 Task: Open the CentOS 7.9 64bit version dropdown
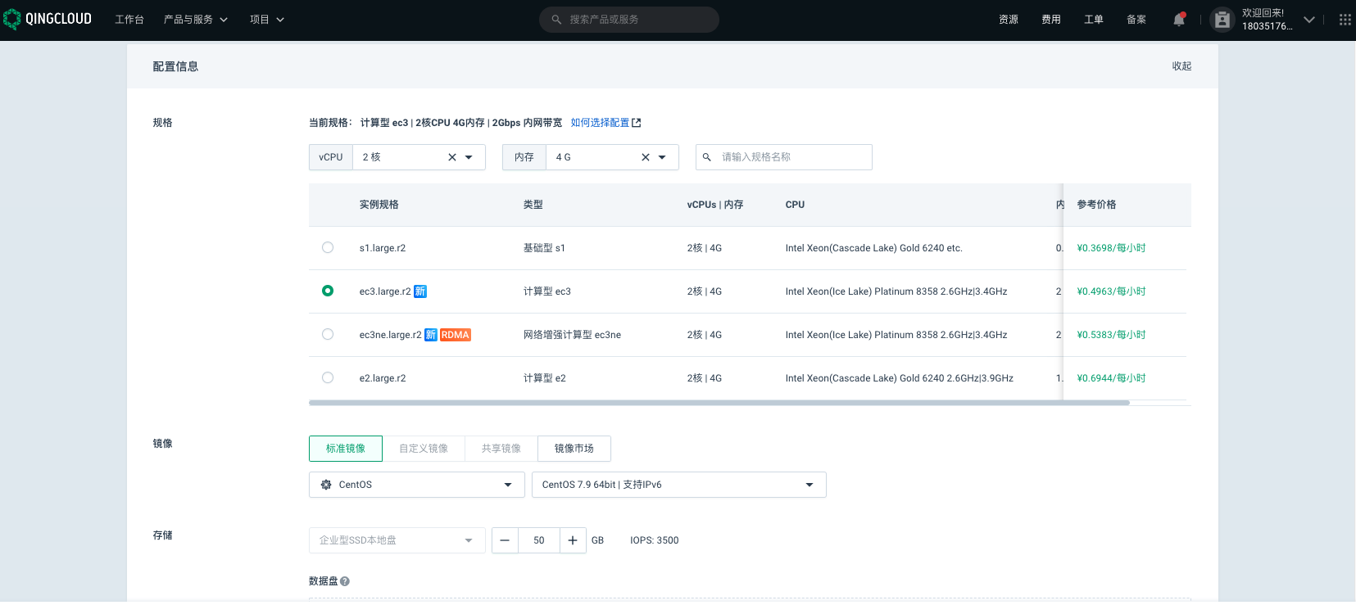pos(679,485)
